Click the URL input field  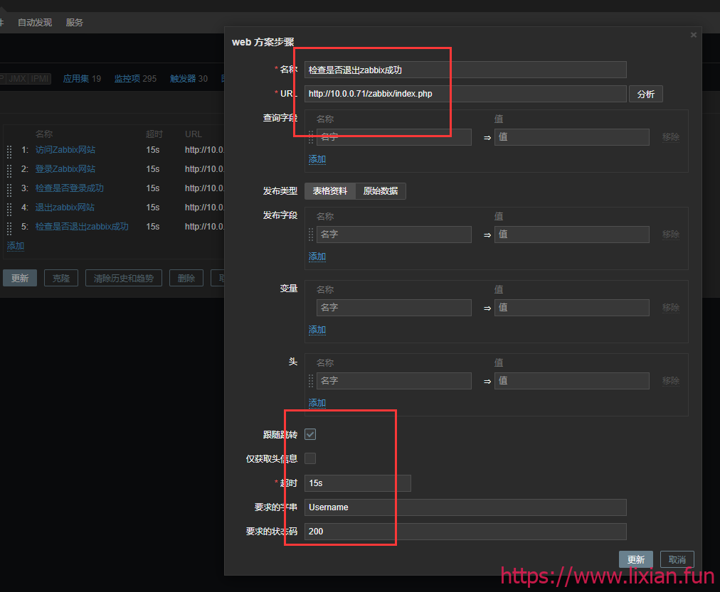click(465, 94)
